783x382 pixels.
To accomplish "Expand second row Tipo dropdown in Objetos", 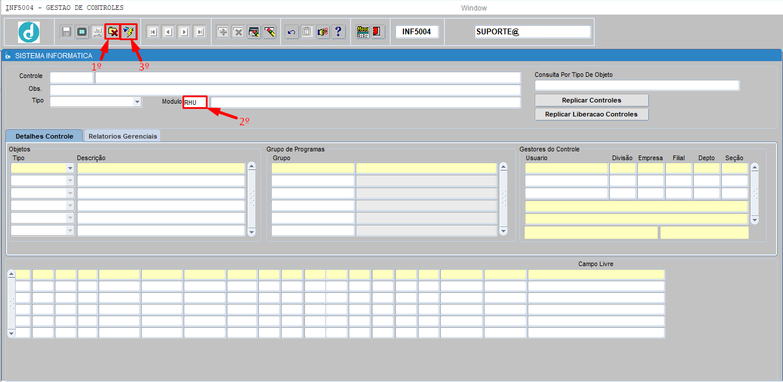I will (x=70, y=181).
